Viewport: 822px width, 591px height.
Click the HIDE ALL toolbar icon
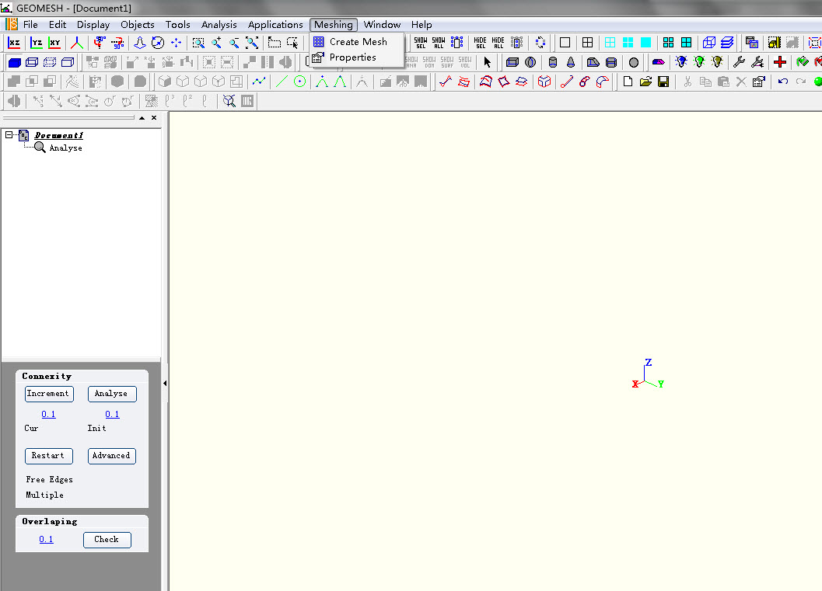498,43
